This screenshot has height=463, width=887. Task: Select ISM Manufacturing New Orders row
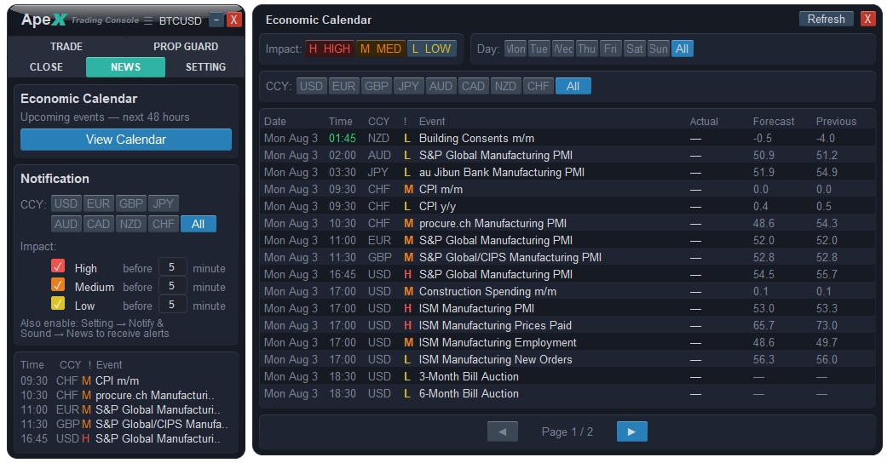click(567, 359)
